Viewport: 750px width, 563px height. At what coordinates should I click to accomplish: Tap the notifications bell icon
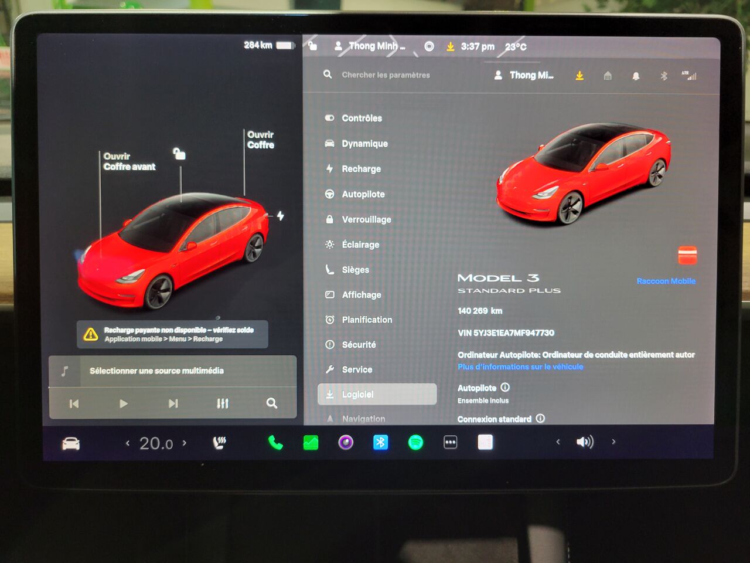tap(636, 76)
